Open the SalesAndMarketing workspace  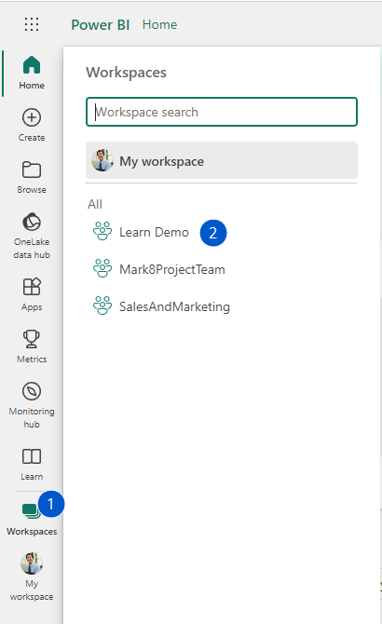tap(174, 306)
